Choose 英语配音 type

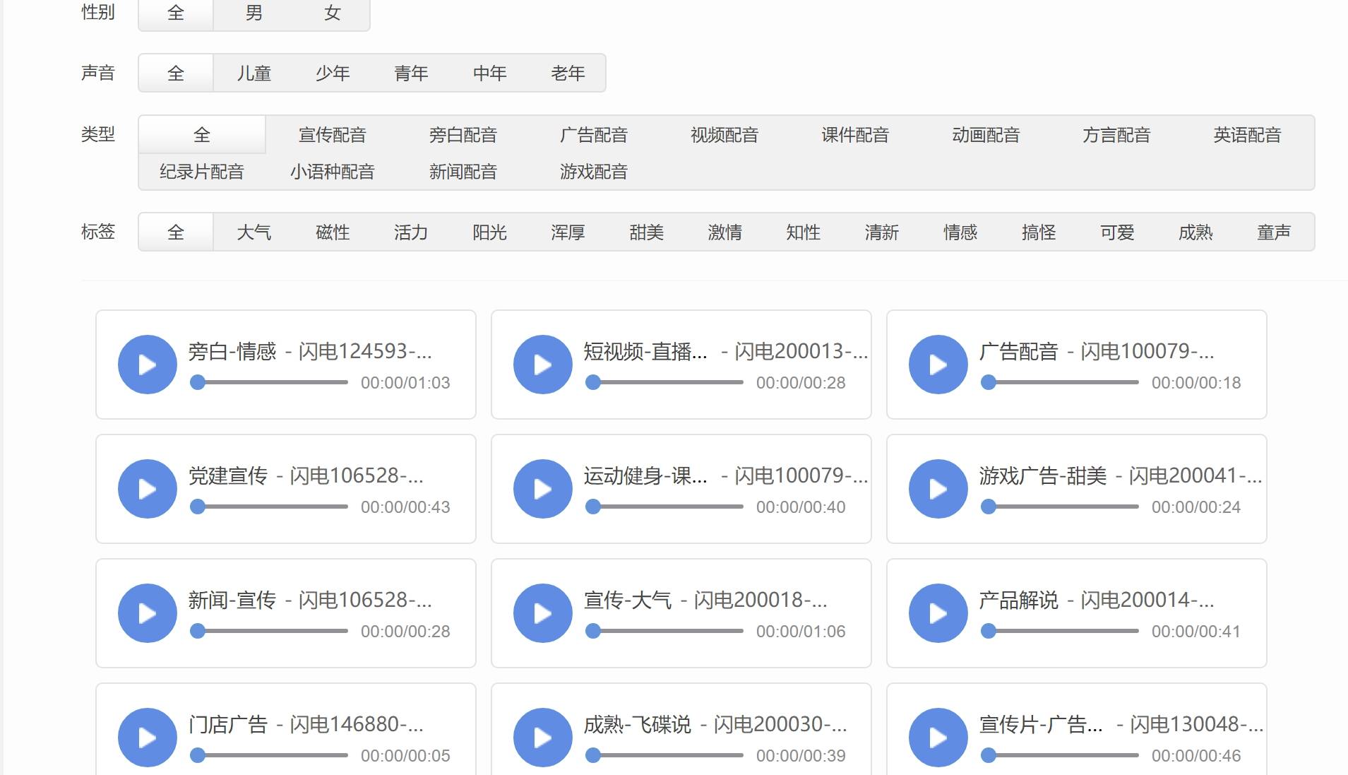point(1247,134)
